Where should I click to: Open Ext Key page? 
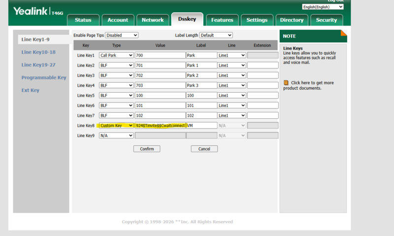31,90
